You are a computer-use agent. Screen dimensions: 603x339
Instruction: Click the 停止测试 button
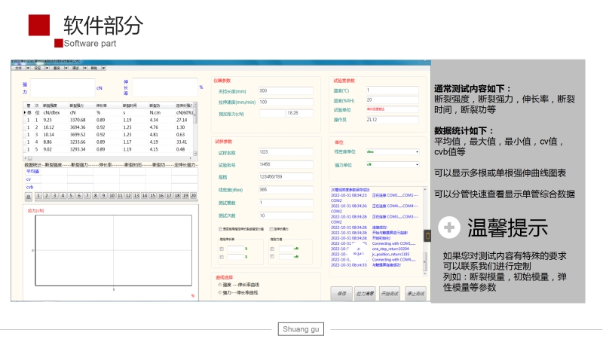414,292
